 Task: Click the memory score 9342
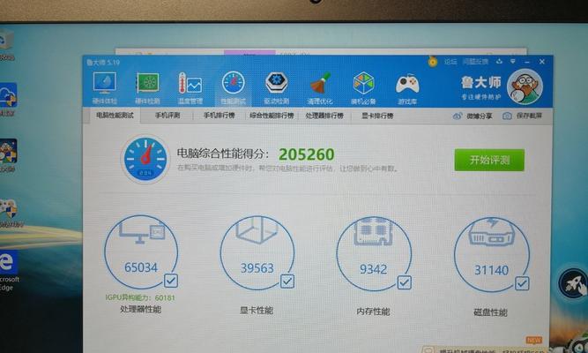(x=373, y=269)
